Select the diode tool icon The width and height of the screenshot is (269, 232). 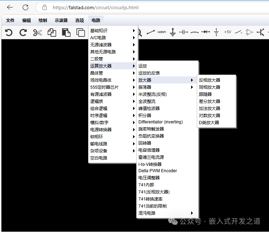[x=205, y=32]
